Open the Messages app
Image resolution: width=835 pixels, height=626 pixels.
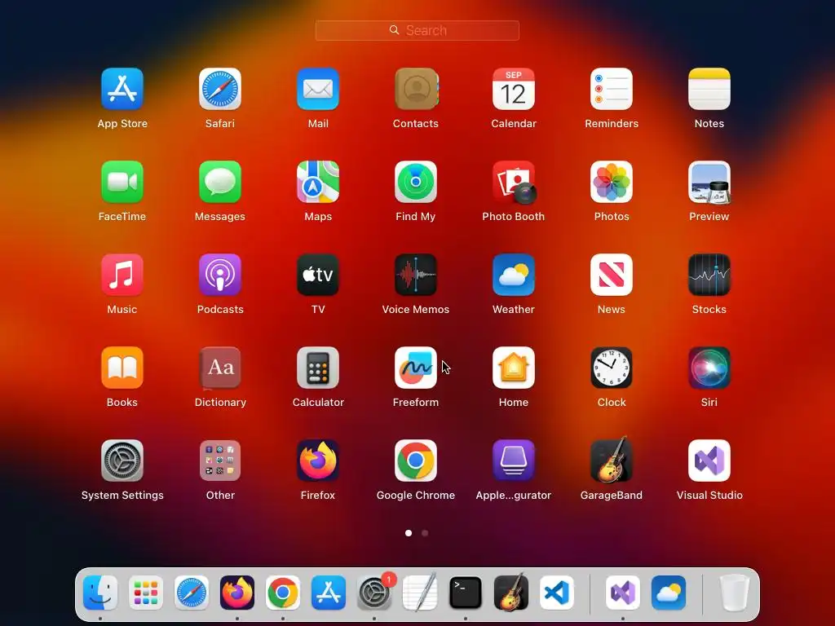tap(220, 182)
